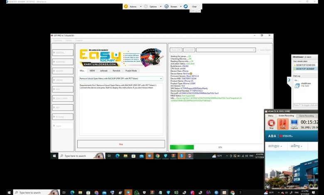Click the oCam Stop recording icon

271,123
